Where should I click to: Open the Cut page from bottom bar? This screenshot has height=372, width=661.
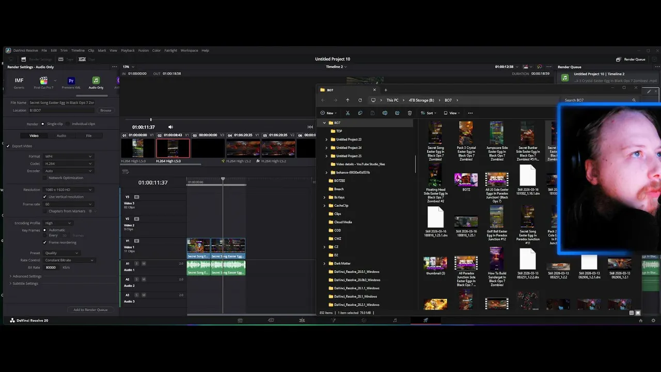(271, 320)
